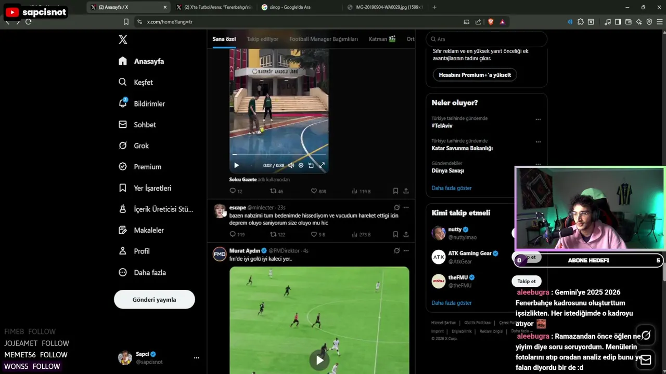Screen dimensions: 666x374
Task: Open Yer İşaretleri bookmarks in sidebar
Action: tap(145, 188)
